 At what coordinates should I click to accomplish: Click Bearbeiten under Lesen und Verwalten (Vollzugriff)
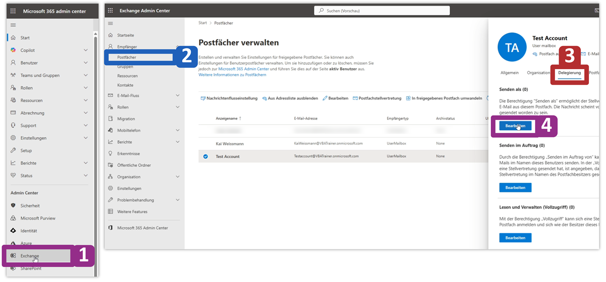[516, 237]
